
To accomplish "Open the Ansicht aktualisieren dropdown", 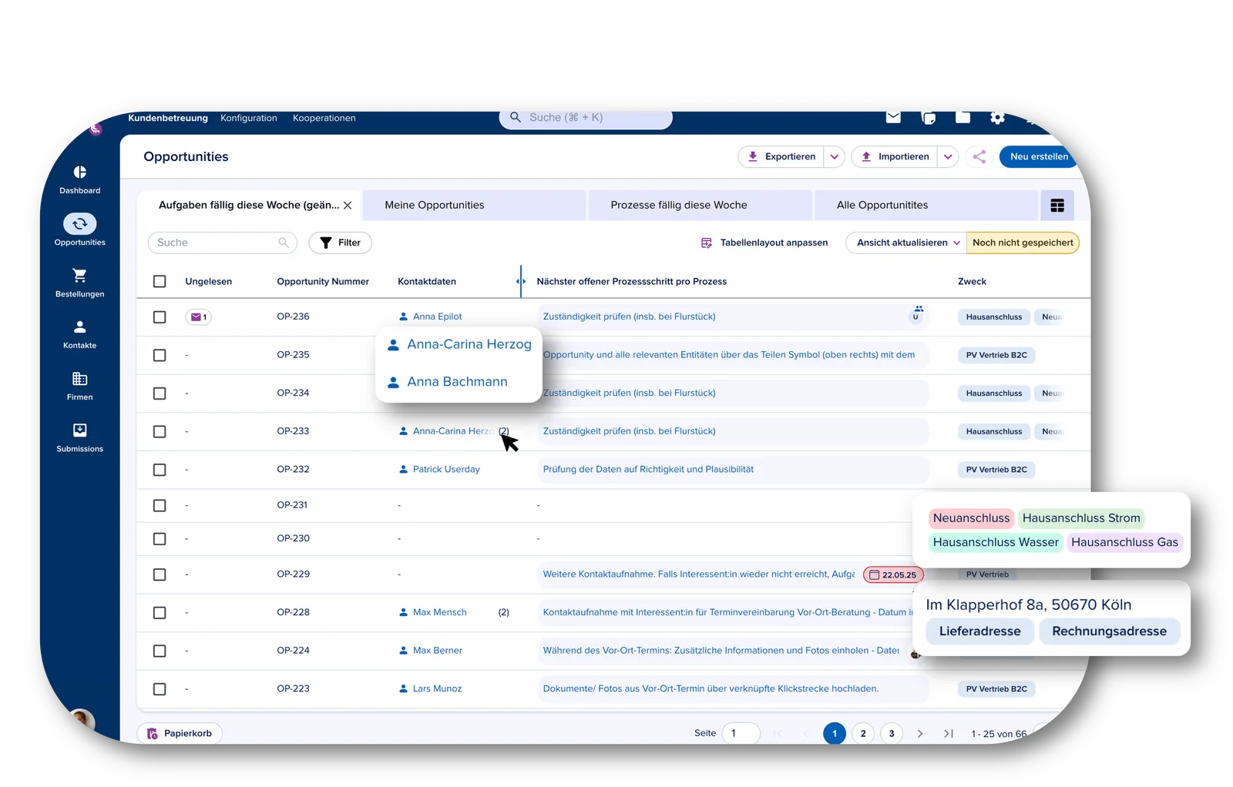I will 905,243.
